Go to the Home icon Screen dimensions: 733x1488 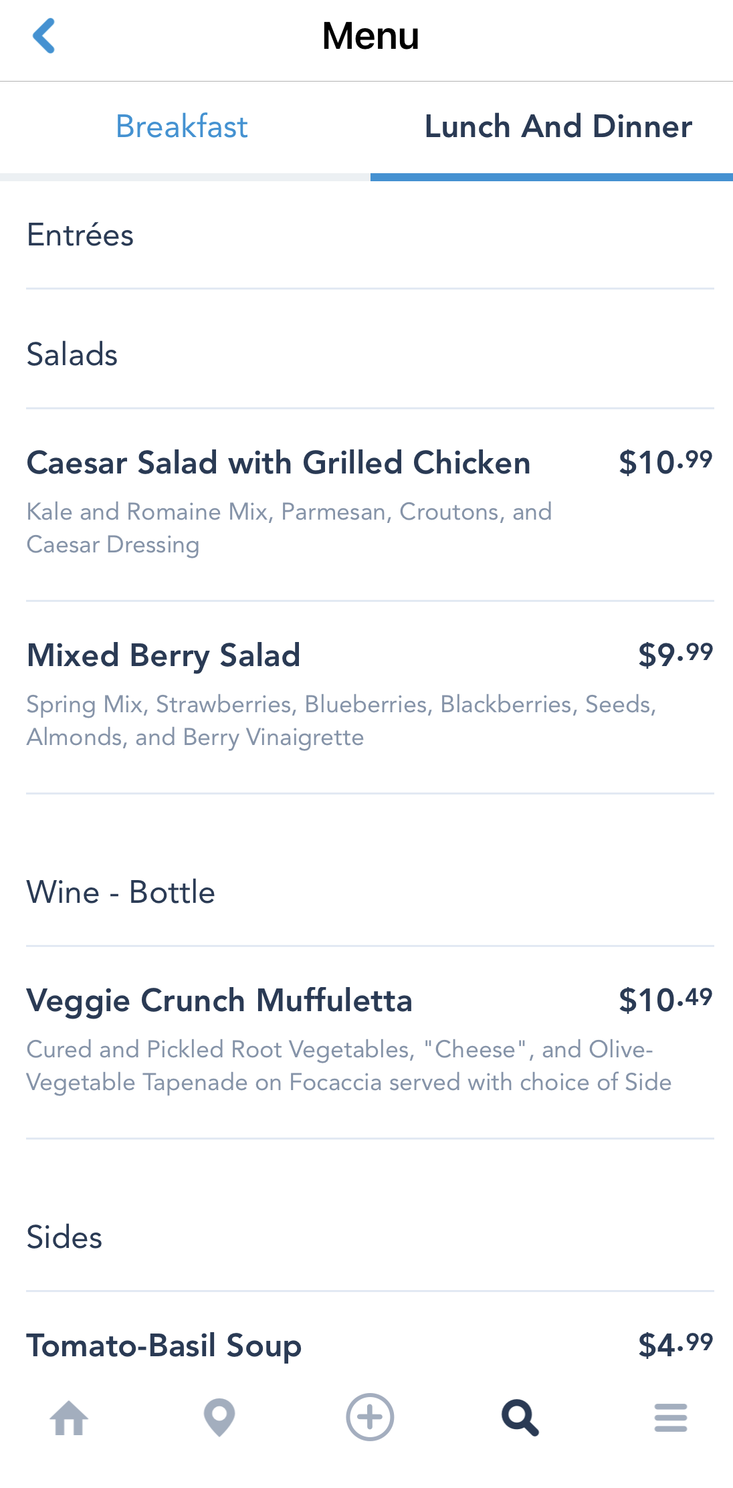(x=69, y=1418)
